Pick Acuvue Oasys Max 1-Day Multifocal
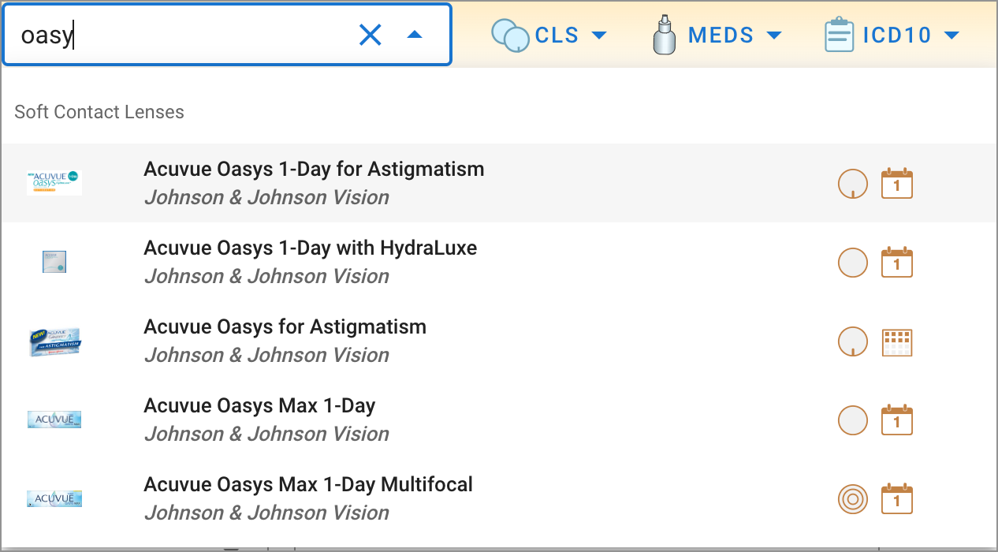This screenshot has height=552, width=998. click(x=308, y=485)
